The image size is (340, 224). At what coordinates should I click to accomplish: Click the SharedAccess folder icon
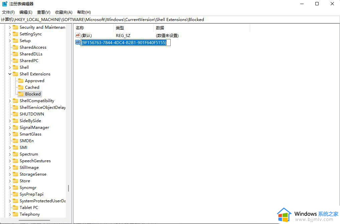[x=15, y=47]
